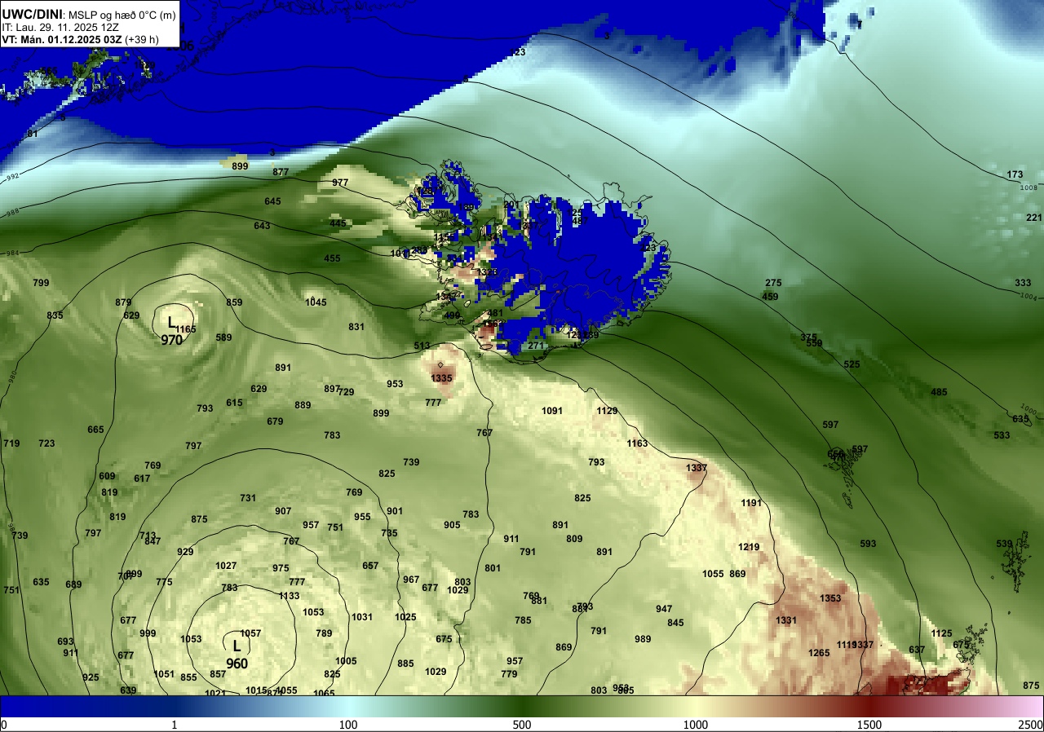Click the 445 height value
Screen dimensions: 1044x732
pyautogui.click(x=338, y=223)
